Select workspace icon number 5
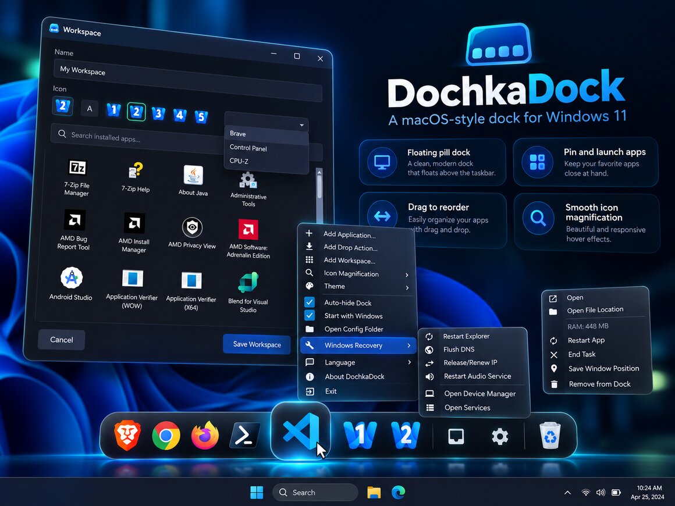 (201, 116)
